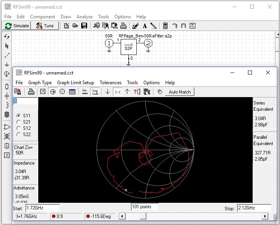The height and width of the screenshot is (225, 280).
Task: Open the Tolerances menu
Action: pos(111,83)
